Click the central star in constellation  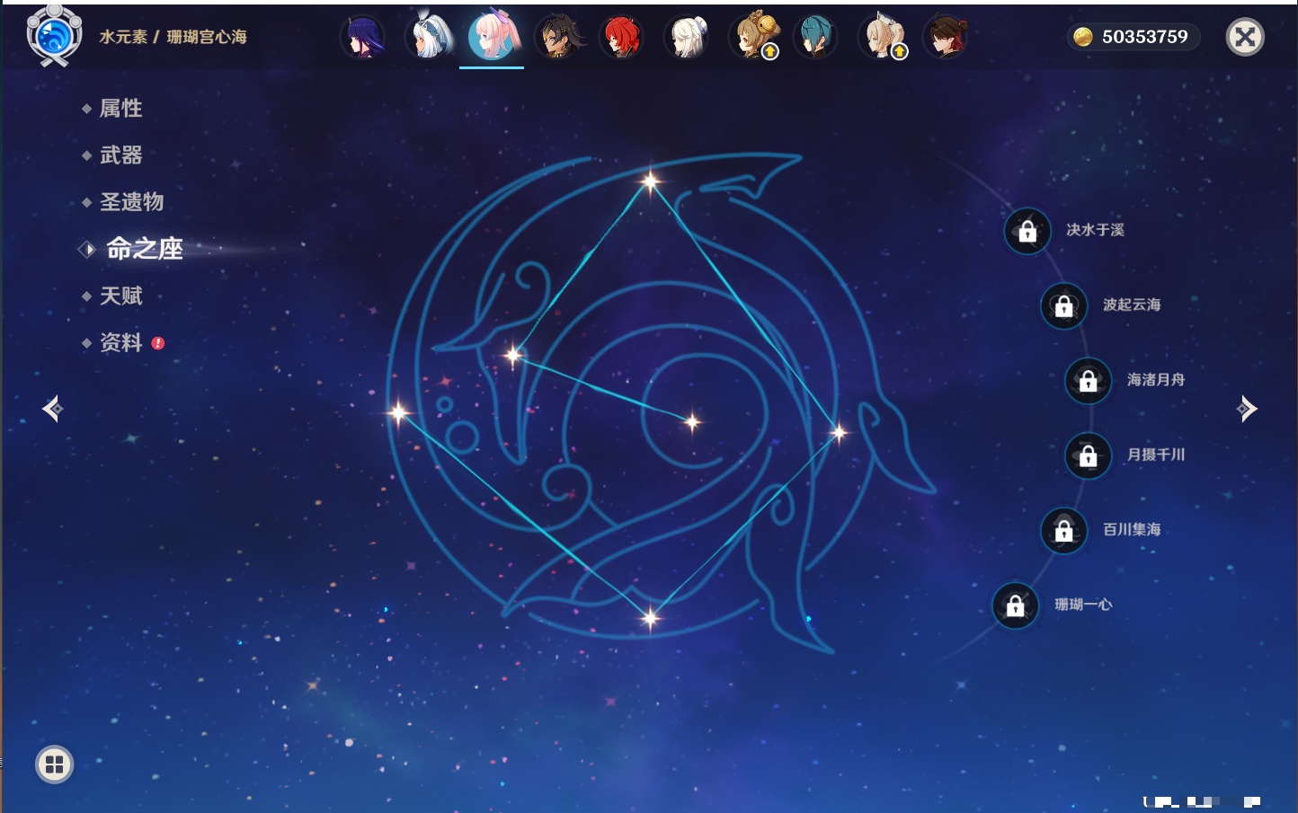point(692,421)
